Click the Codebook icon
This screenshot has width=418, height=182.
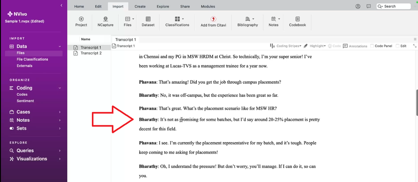coord(298,19)
